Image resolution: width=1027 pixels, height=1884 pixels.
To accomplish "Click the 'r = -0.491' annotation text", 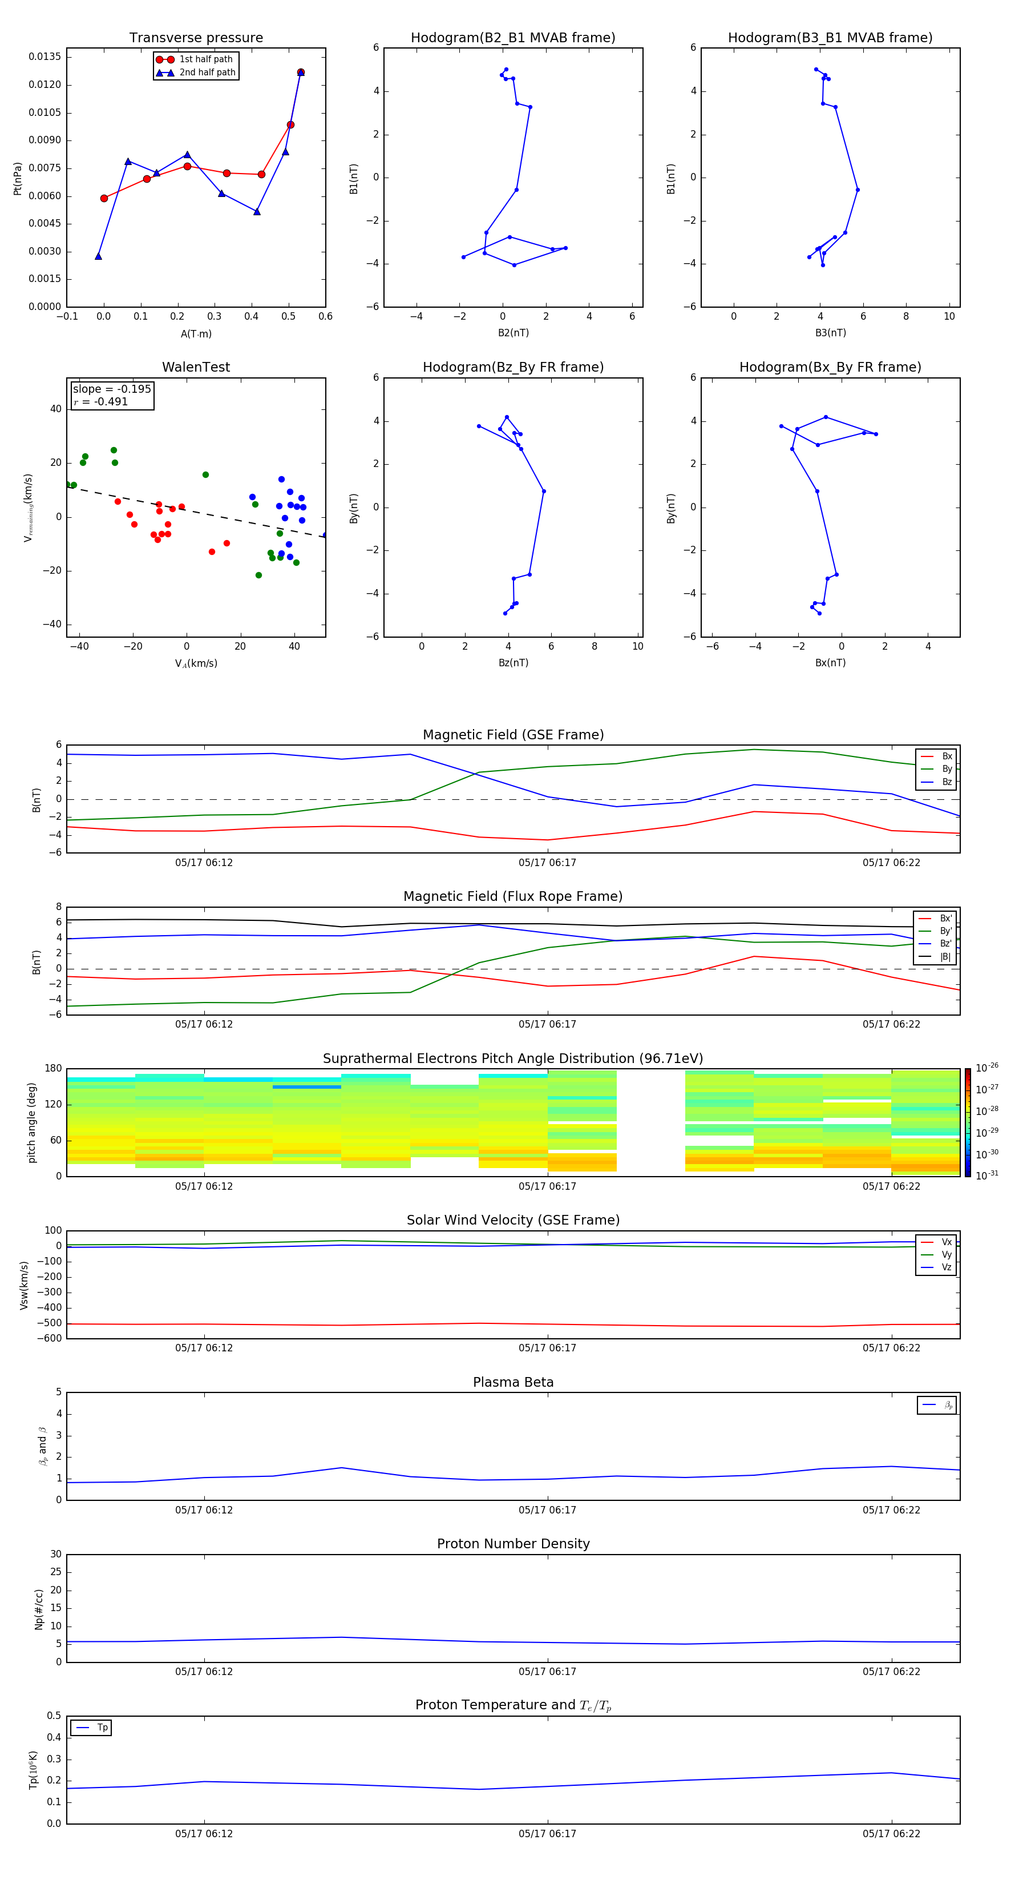I will [x=101, y=401].
